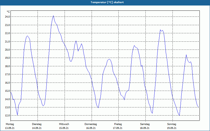Screen dimensions: 210x131
Task: Select the 17,0 axis label
Action: [x=7, y=74]
